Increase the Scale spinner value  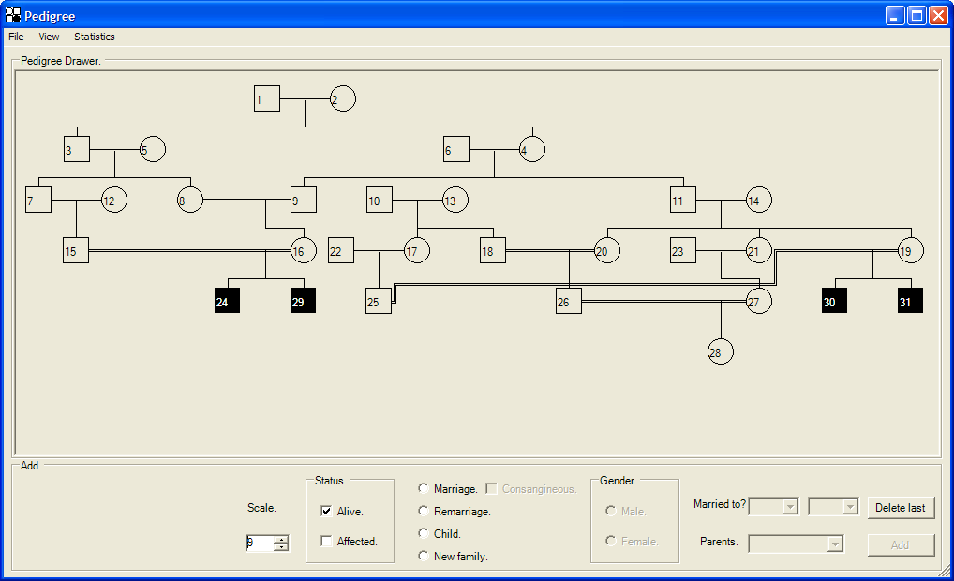(x=280, y=539)
